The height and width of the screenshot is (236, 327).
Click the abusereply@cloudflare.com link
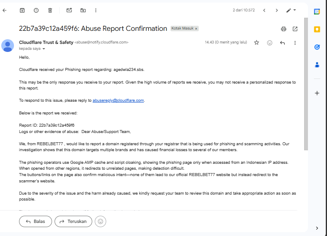(118, 100)
